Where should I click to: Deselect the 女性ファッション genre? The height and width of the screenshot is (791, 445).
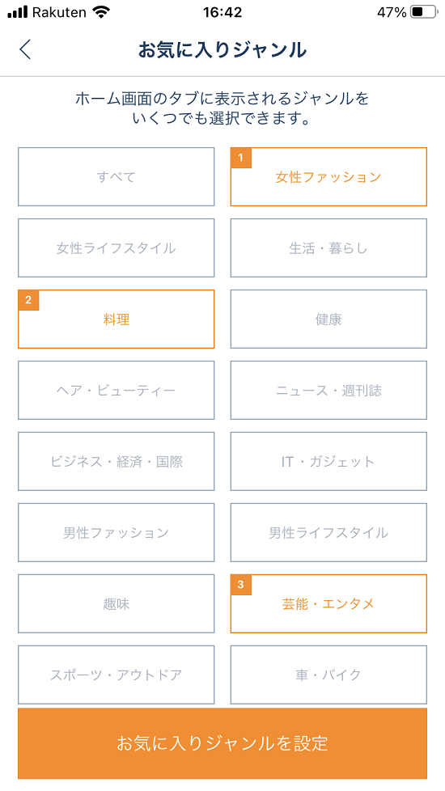tap(328, 176)
